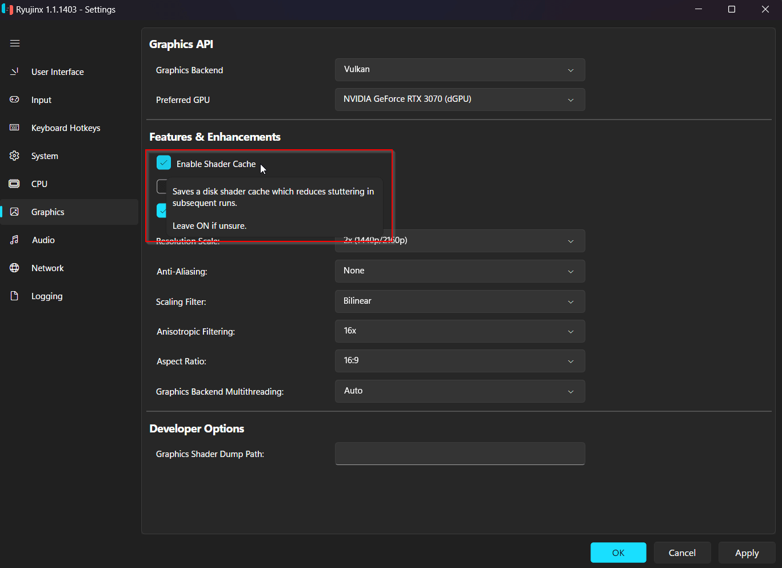
Task: Select the CPU chip icon
Action: 15,184
